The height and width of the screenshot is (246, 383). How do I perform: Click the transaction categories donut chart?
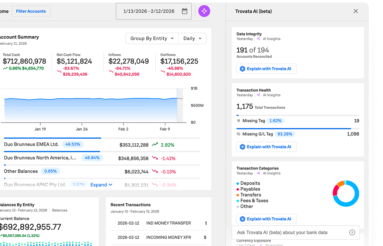(x=346, y=194)
